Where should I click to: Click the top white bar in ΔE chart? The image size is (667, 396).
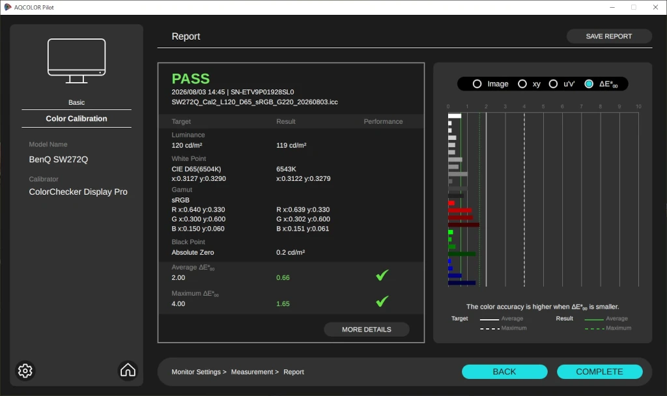(x=454, y=116)
